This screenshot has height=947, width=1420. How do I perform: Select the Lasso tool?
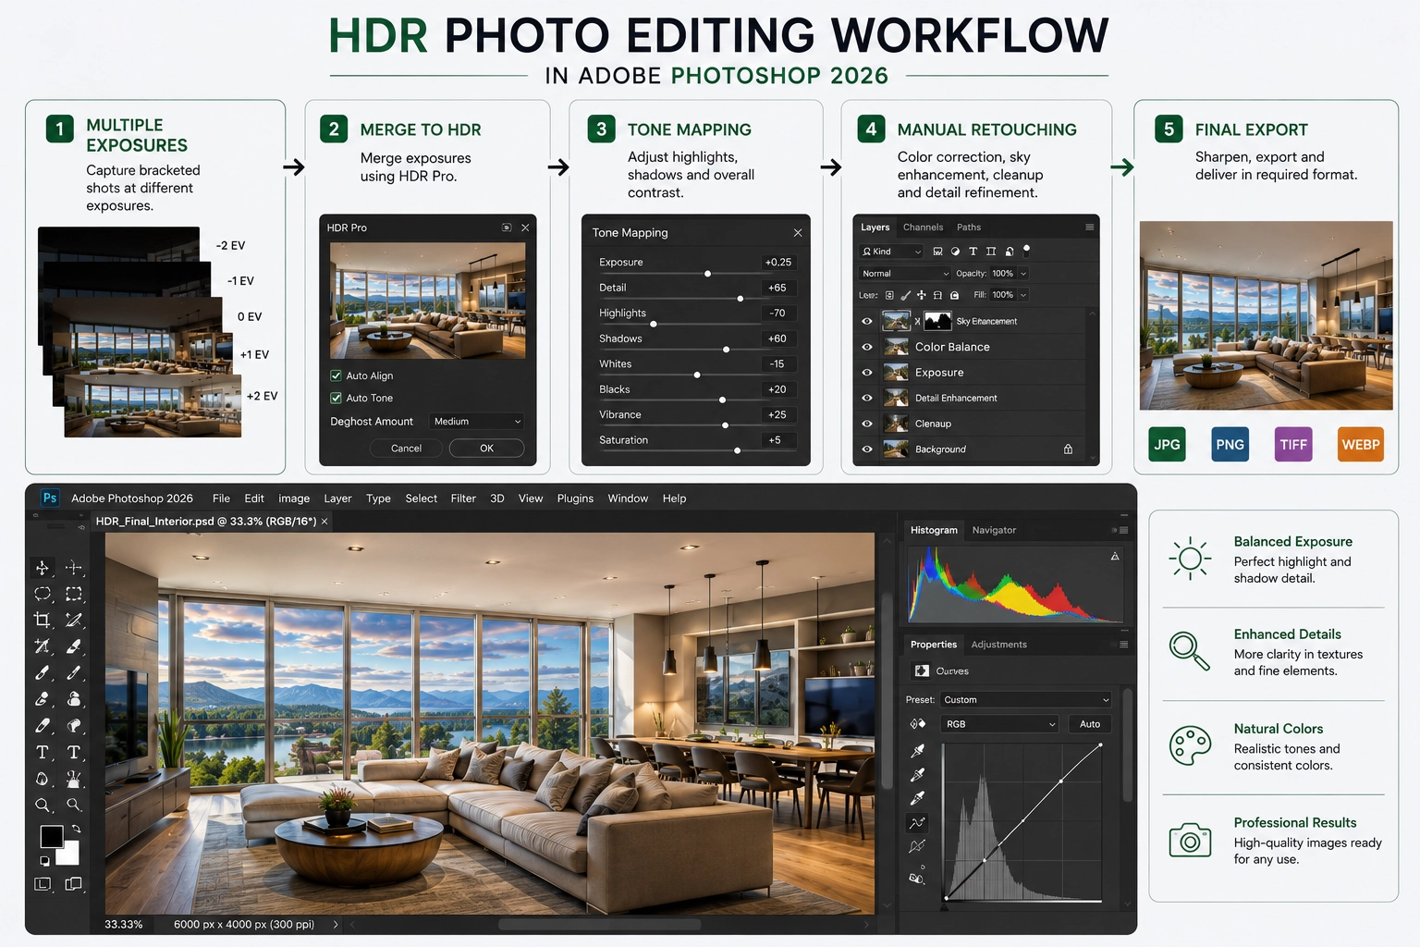click(43, 594)
